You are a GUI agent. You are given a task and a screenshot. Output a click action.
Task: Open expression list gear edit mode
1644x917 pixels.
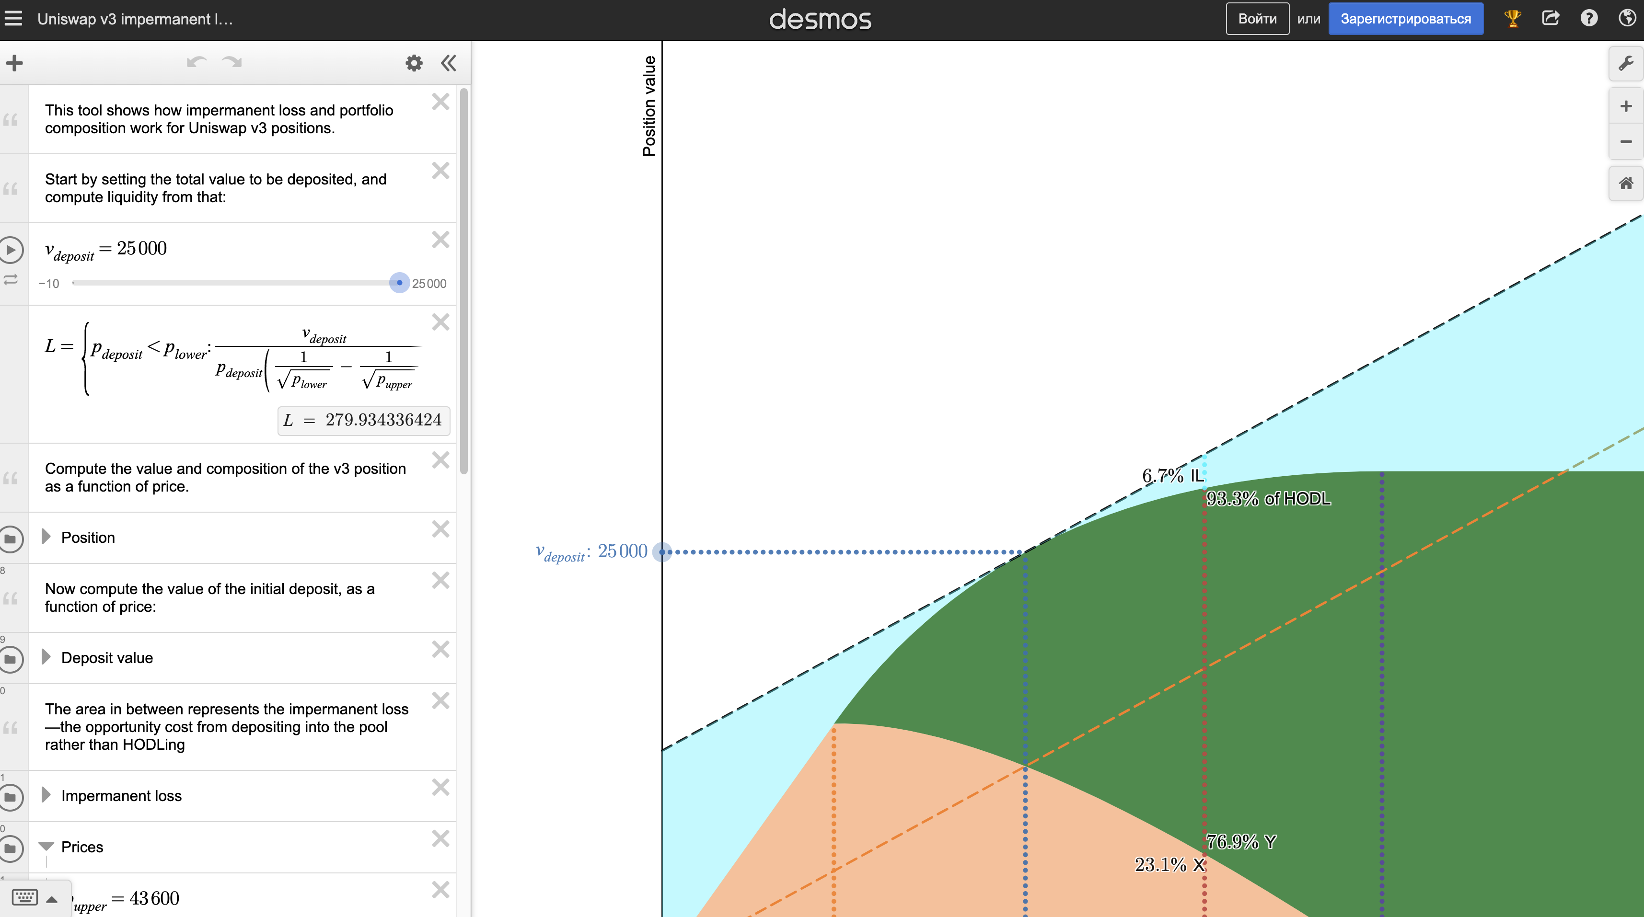(x=414, y=63)
